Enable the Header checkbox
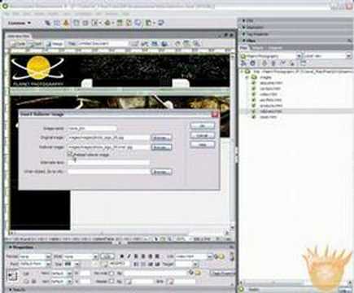 (x=111, y=282)
